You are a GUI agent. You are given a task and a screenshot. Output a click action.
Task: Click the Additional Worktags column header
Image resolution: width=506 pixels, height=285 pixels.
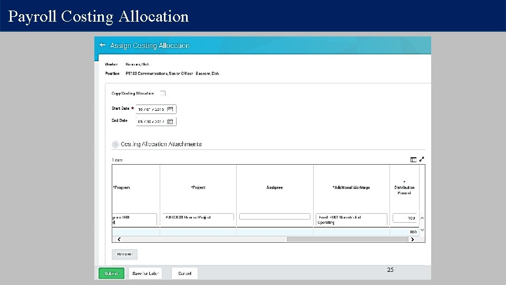click(352, 187)
